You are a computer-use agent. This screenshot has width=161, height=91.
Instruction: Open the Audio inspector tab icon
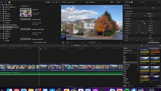click(x=129, y=2)
